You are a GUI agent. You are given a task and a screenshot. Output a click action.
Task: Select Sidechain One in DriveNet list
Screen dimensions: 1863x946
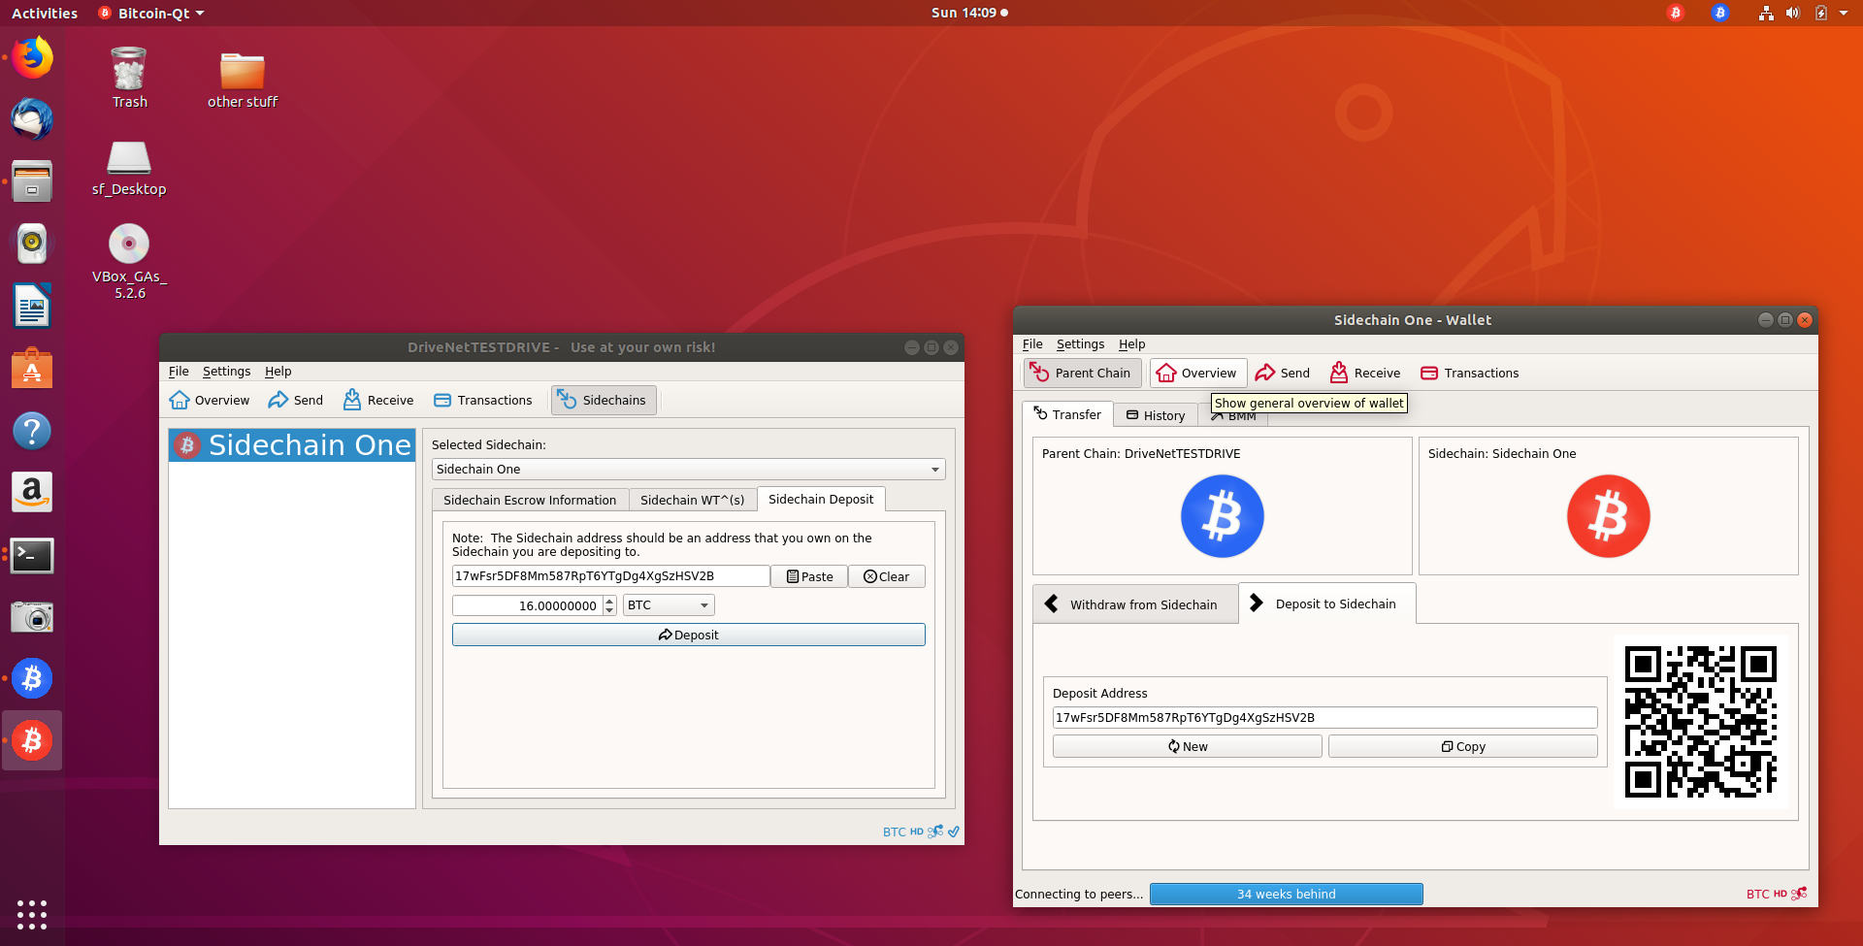pos(292,445)
